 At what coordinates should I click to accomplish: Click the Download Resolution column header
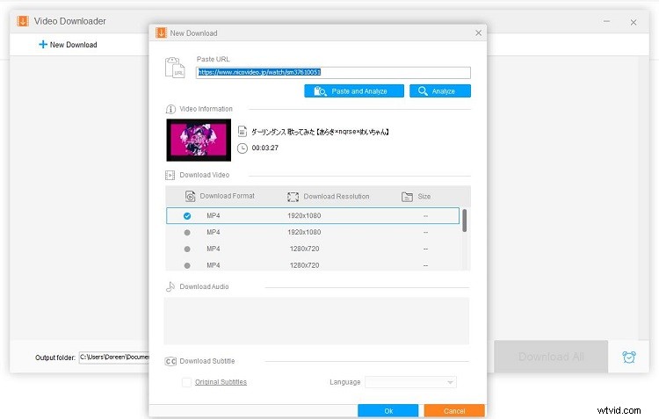click(337, 197)
